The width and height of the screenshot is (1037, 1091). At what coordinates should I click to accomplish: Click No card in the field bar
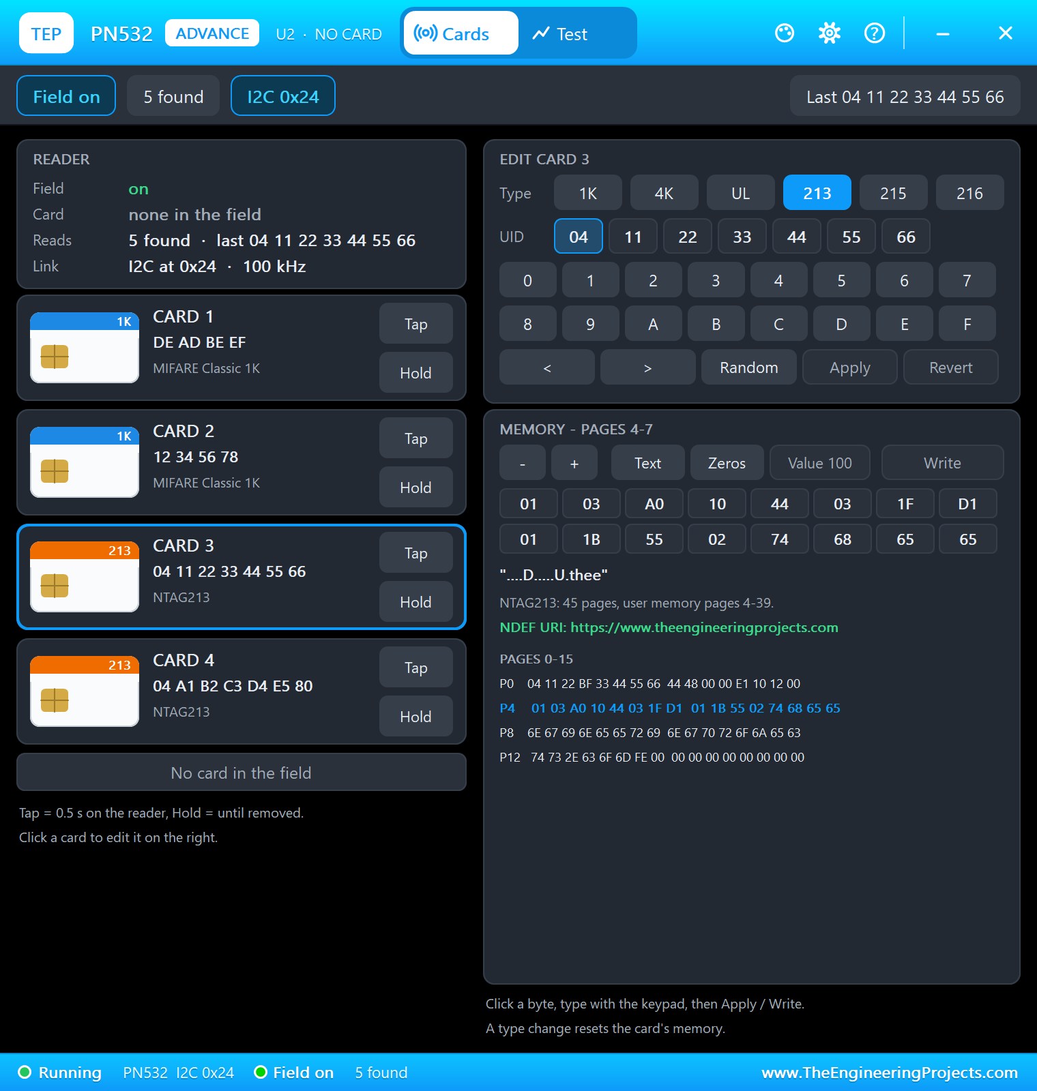click(x=242, y=772)
